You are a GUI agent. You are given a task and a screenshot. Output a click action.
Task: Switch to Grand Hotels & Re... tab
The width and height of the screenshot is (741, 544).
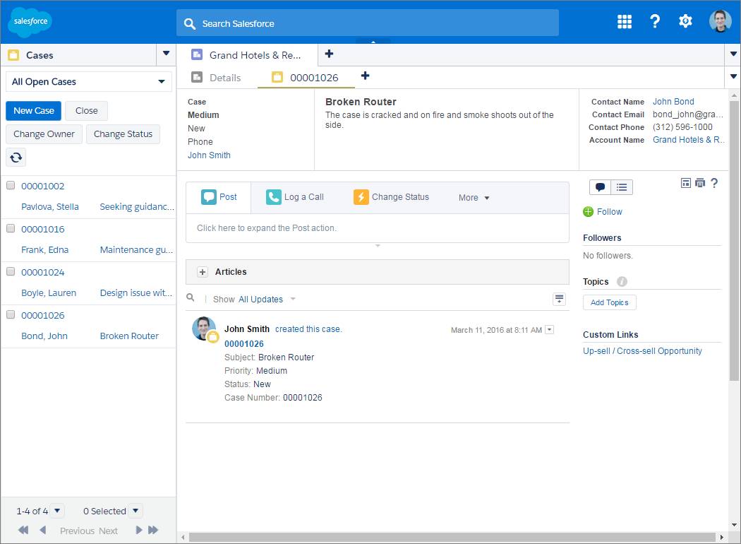247,55
